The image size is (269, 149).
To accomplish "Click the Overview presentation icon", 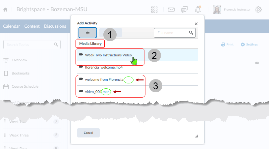I will 6,60.
